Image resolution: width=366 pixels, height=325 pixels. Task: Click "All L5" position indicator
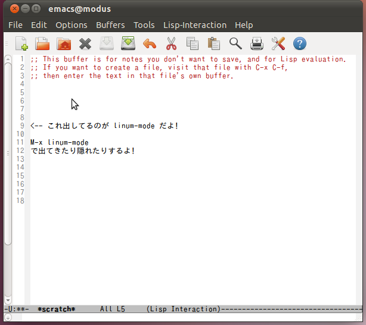[x=113, y=309]
